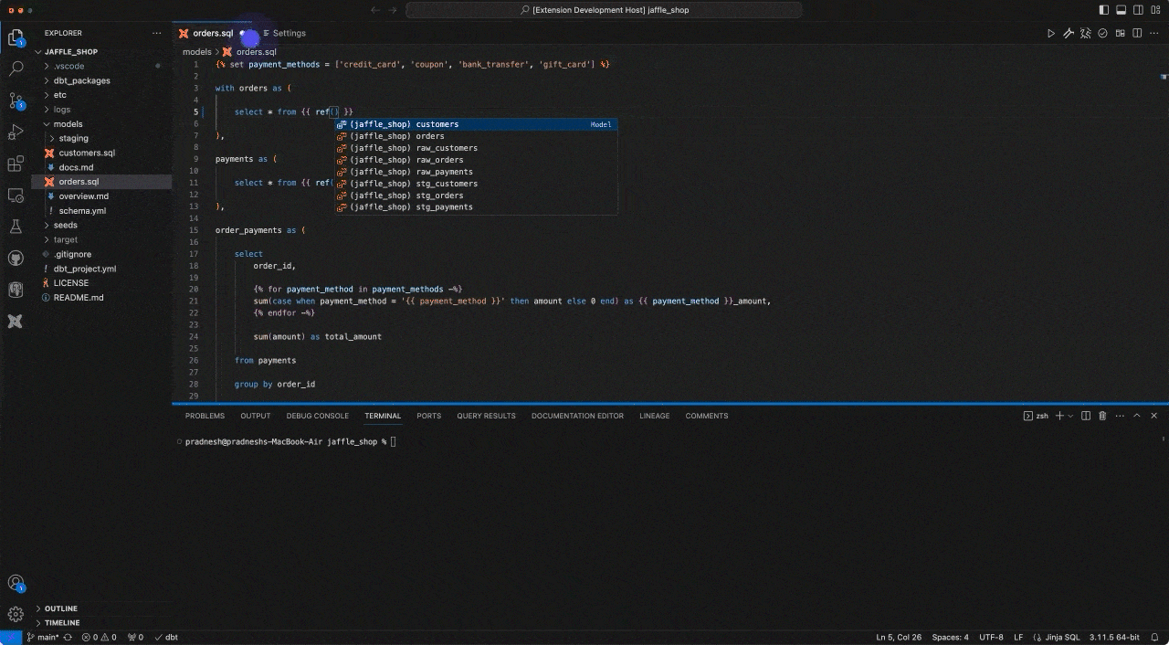Open the Manage gear icon
This screenshot has width=1169, height=645.
point(16,614)
